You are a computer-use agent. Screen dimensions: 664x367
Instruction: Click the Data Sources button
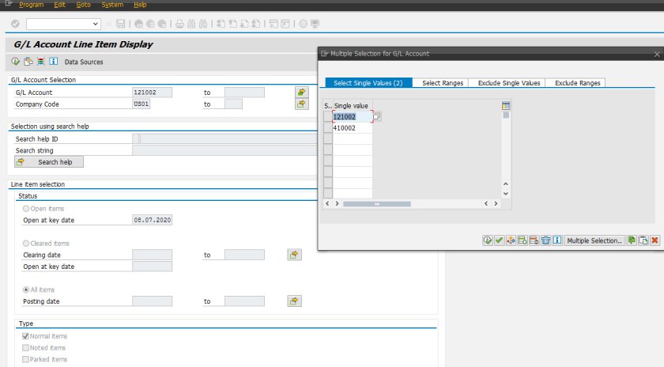click(84, 62)
